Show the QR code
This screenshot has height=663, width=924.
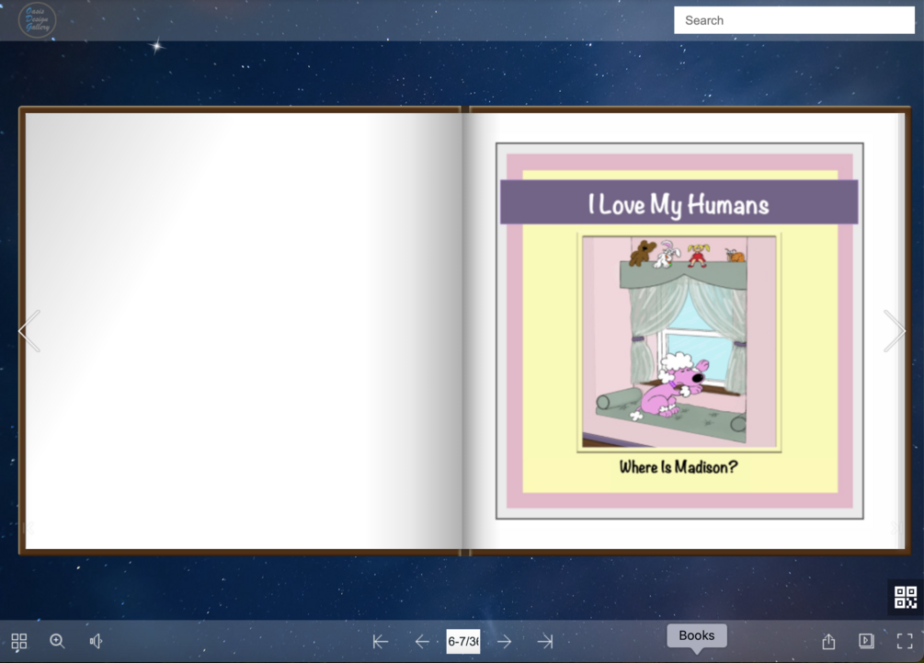[905, 597]
